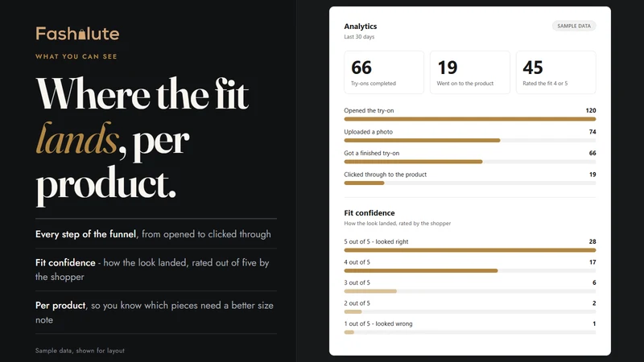The width and height of the screenshot is (644, 362).
Task: Click the Analytics heading
Action: coord(360,27)
